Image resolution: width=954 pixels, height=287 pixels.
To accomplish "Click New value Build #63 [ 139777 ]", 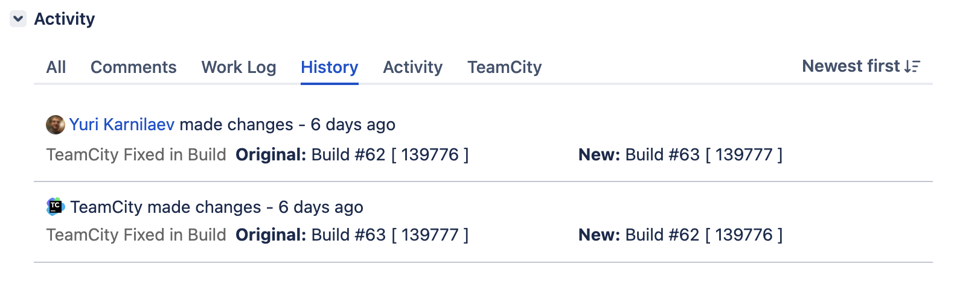I will tap(703, 155).
